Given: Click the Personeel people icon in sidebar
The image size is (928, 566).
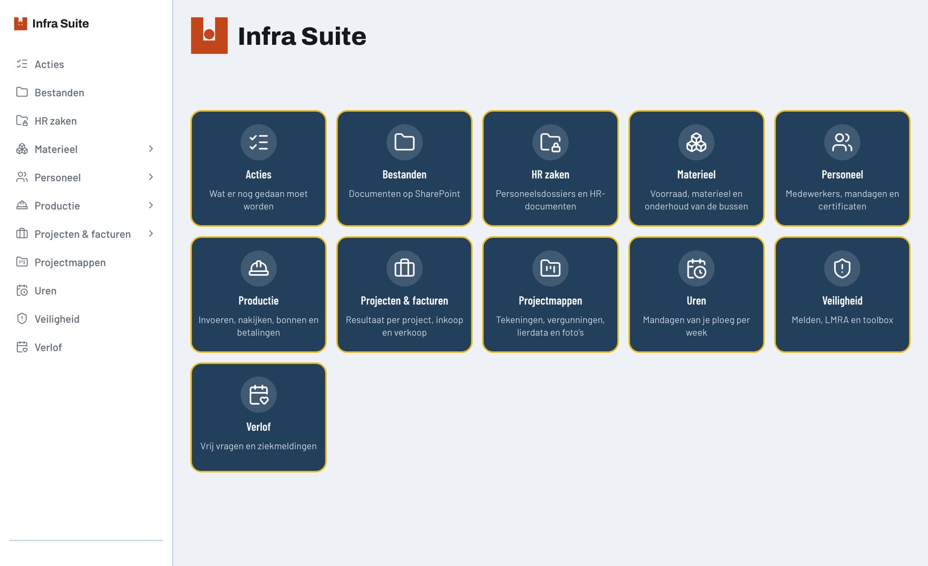Looking at the screenshot, I should tap(22, 177).
